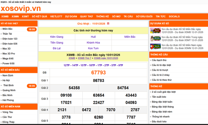Open Kiên Giang lottery results link
This screenshot has width=208, height=125.
pos(57,37)
